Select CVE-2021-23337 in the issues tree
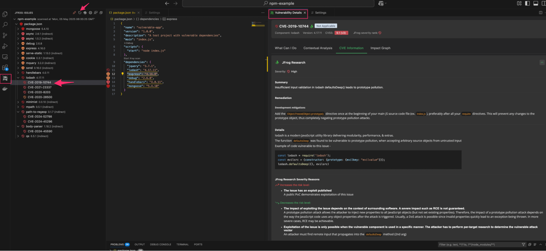 click(x=40, y=87)
